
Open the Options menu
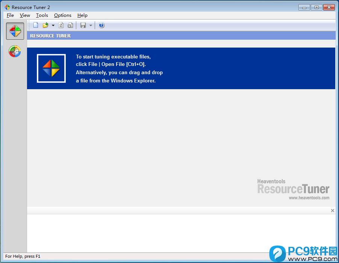pos(63,15)
